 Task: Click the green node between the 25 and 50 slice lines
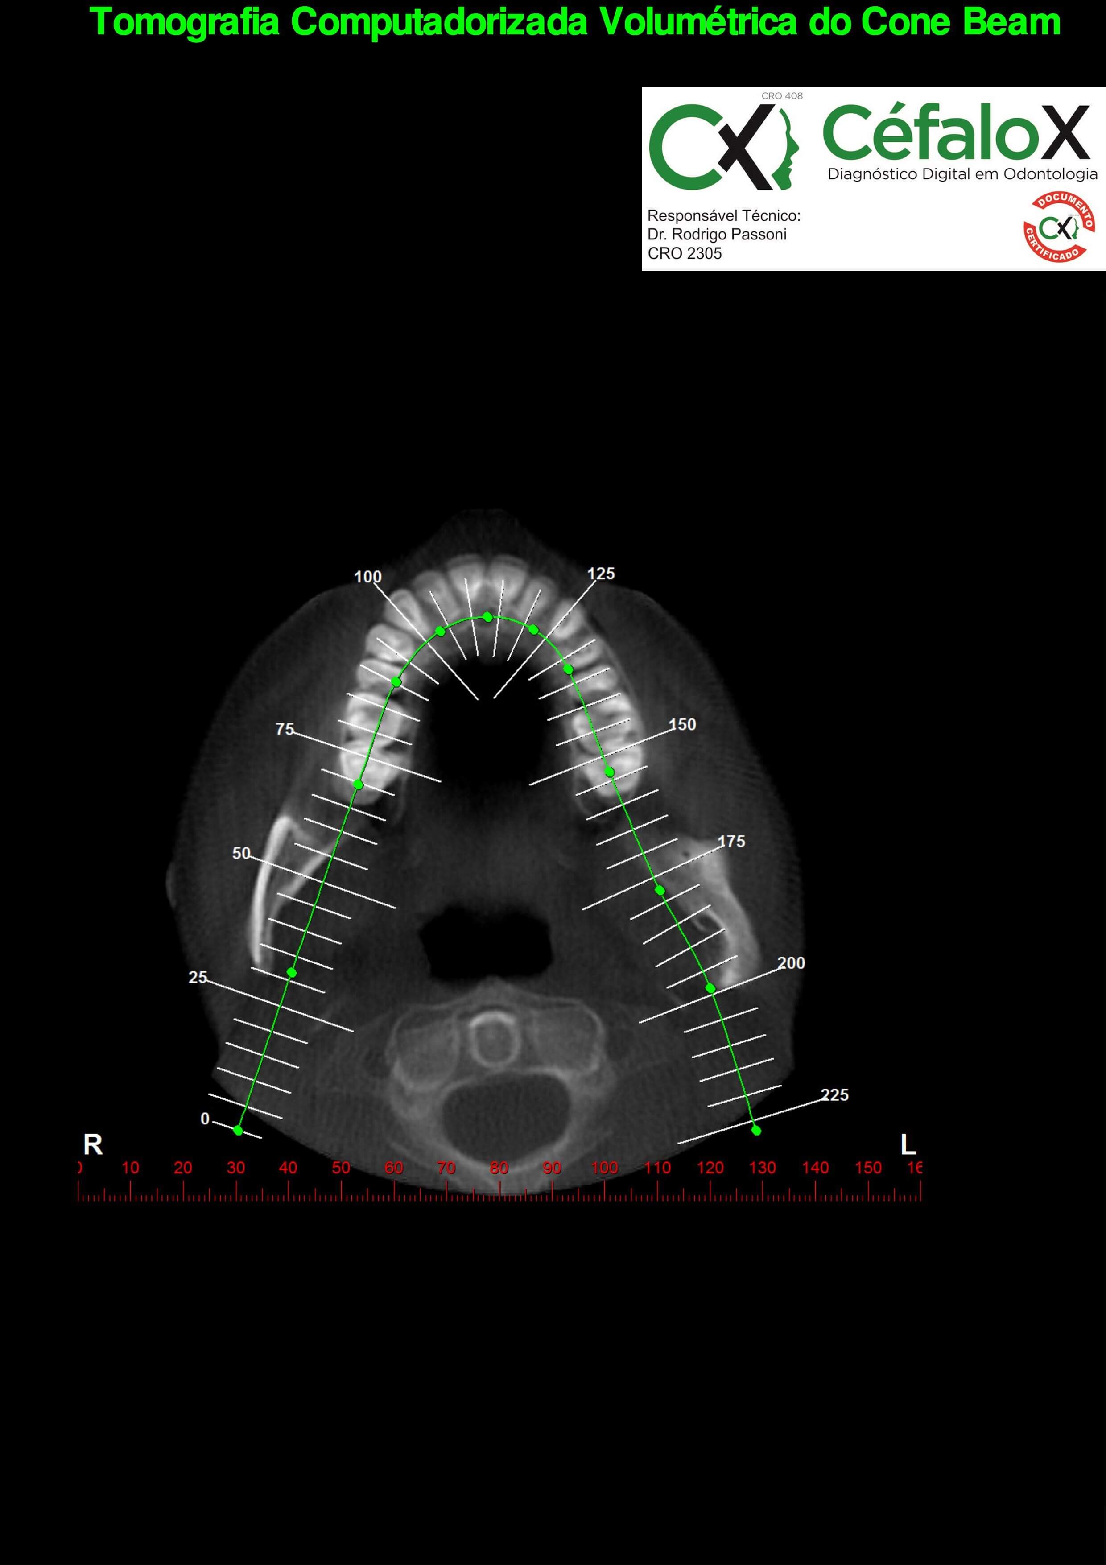pos(292,973)
